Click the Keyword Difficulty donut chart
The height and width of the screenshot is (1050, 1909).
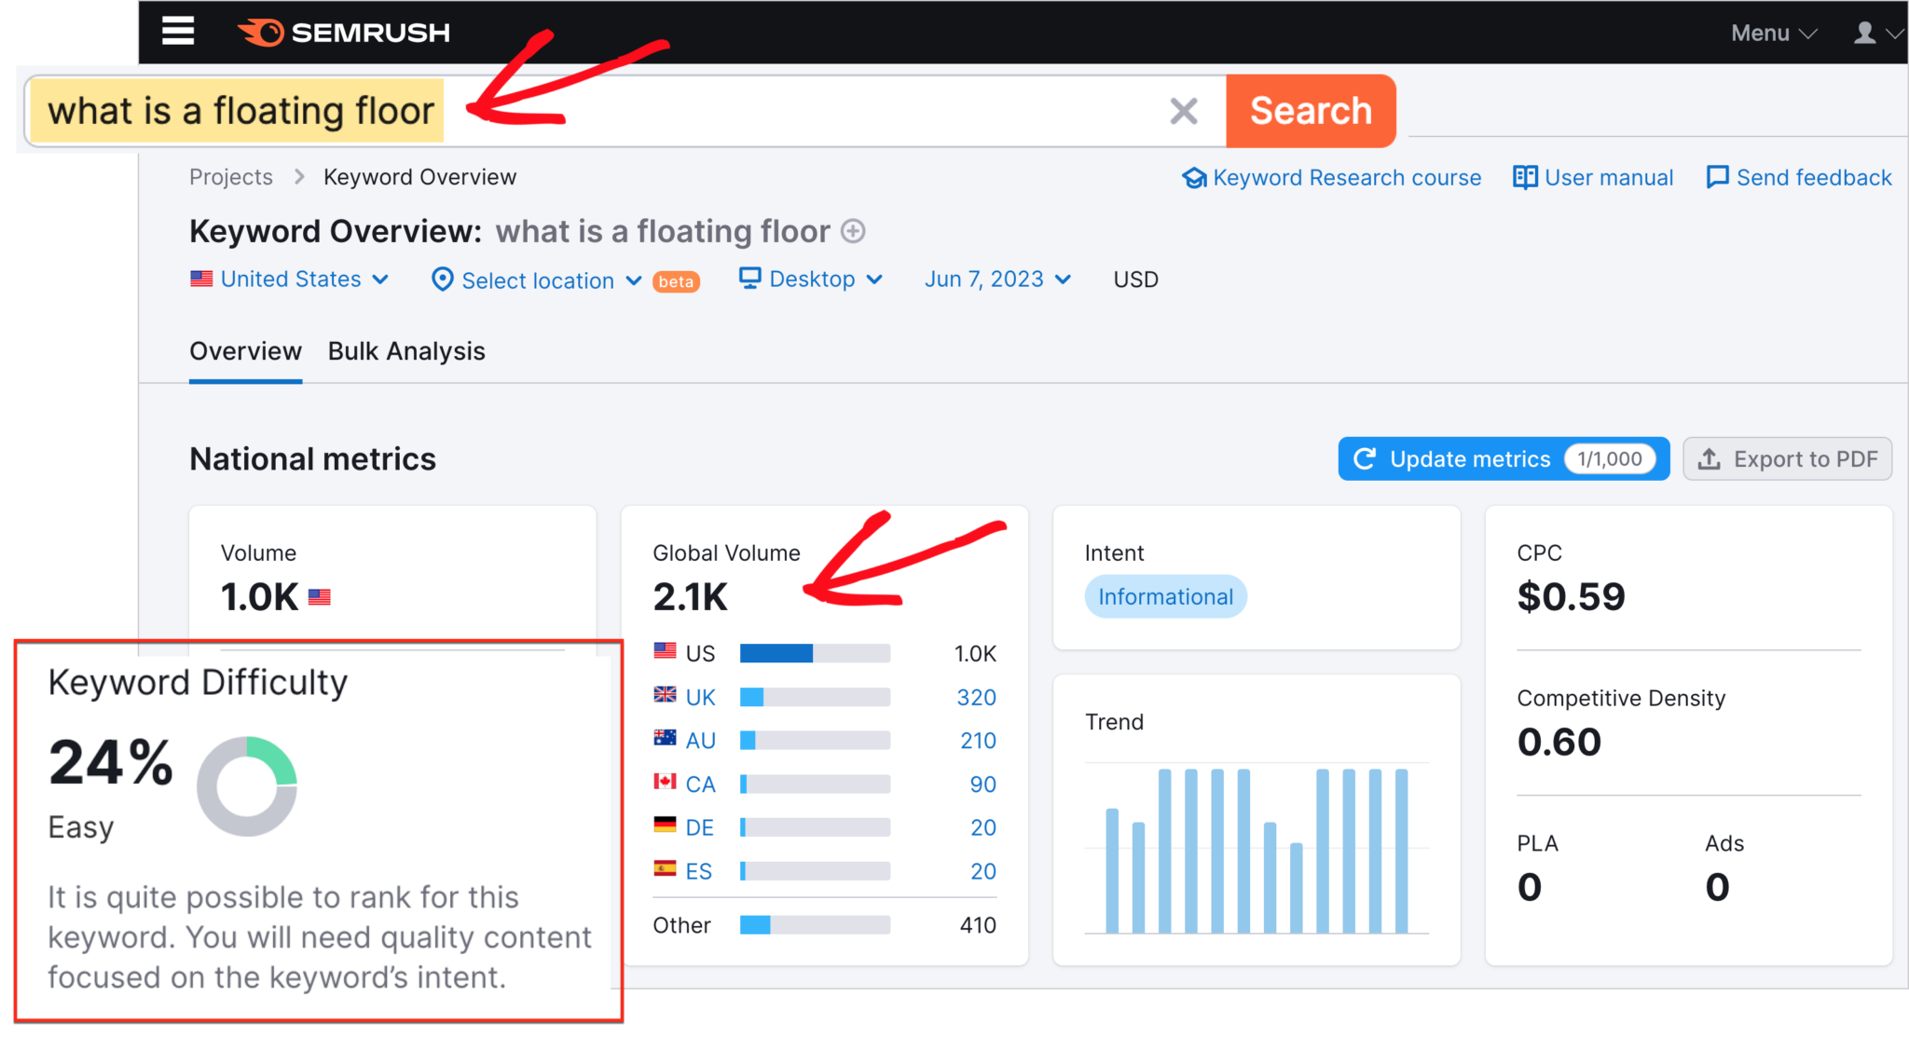[247, 786]
